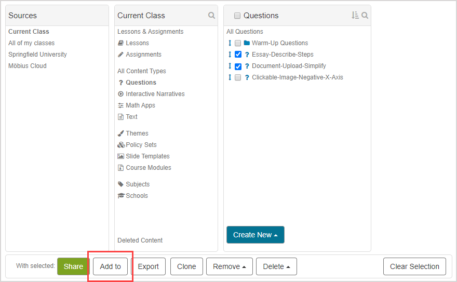The image size is (457, 282).
Task: Click the Clear Selection button
Action: (x=414, y=266)
